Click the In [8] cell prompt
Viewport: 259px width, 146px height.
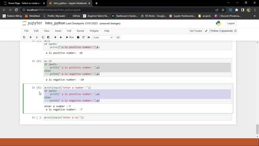(x=37, y=88)
